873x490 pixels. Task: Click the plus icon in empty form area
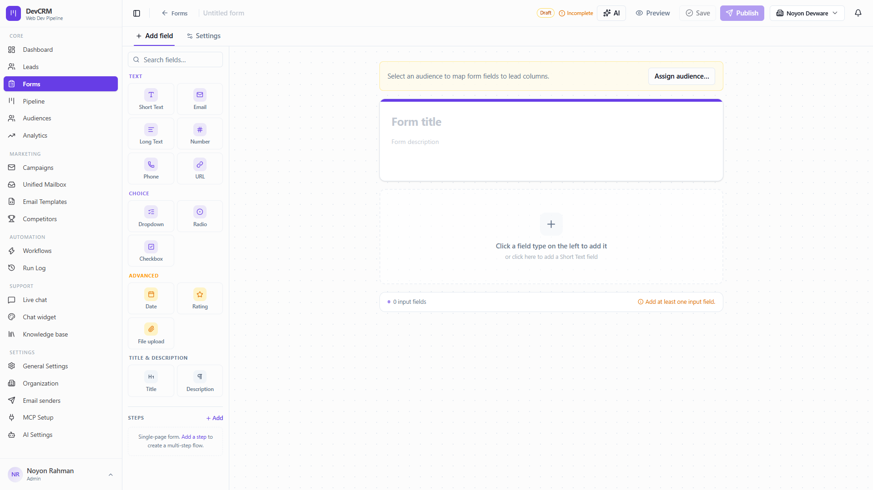pos(551,224)
